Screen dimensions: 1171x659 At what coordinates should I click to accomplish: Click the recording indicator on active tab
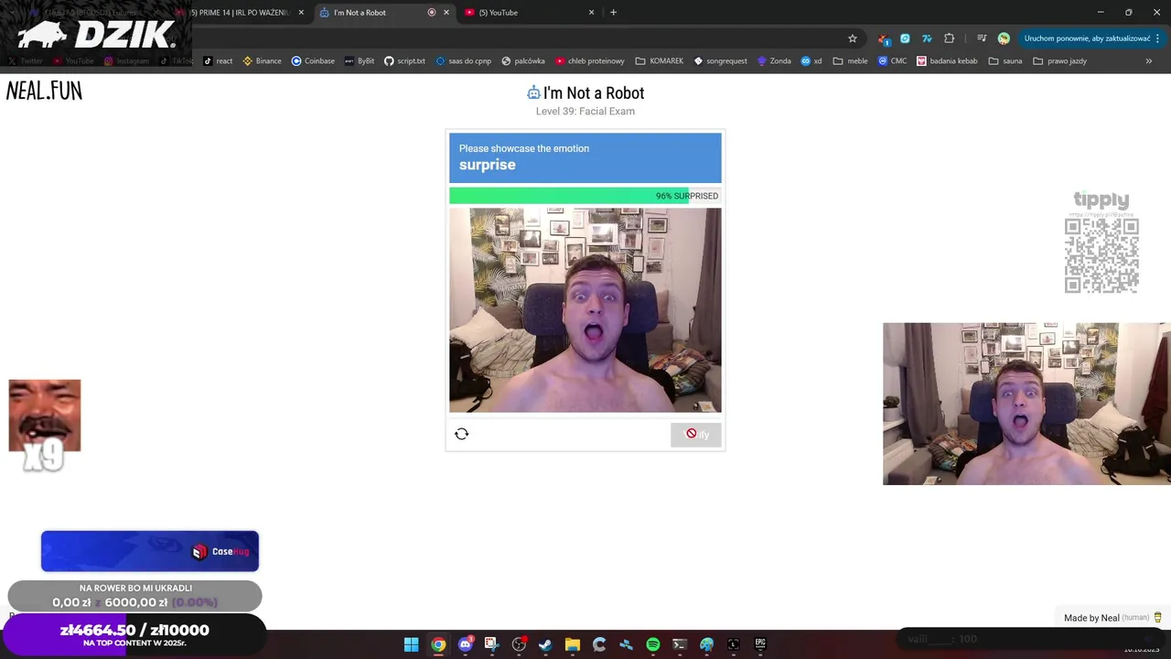(x=432, y=13)
